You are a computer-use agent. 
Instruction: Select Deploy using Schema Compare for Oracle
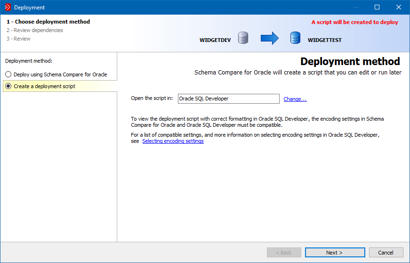coord(8,74)
